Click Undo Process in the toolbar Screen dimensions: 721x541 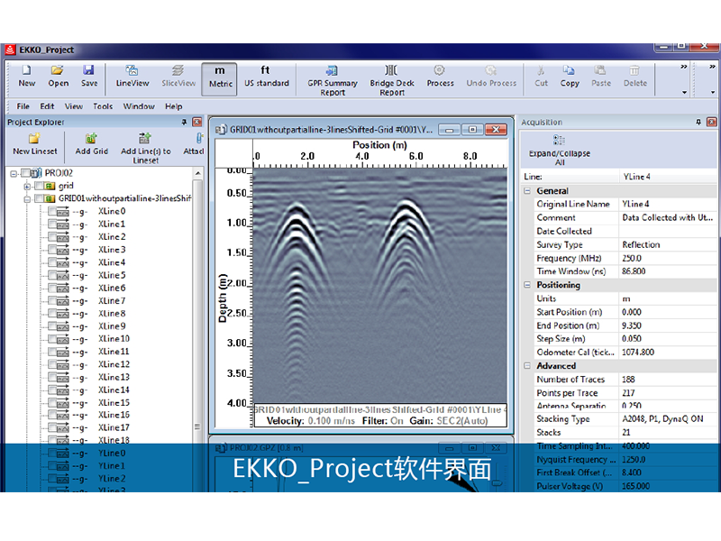point(491,77)
